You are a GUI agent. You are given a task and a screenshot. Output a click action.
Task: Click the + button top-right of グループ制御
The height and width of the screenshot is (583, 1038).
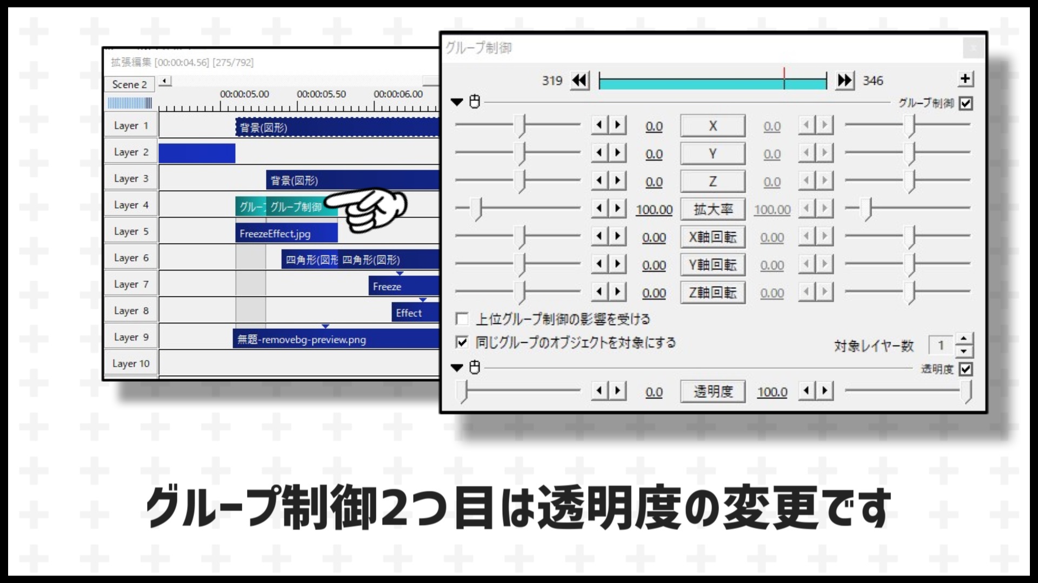[x=967, y=79]
